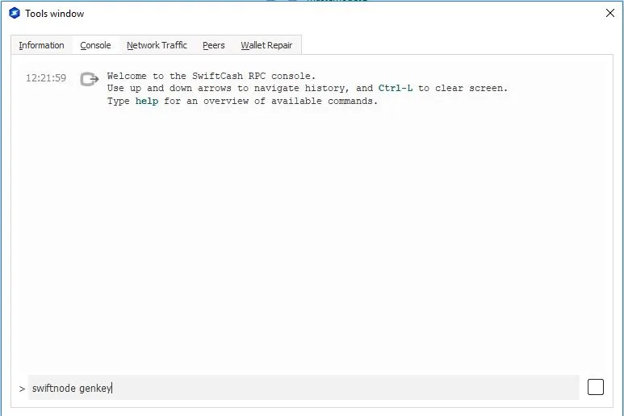
Task: Click the '>' prompt symbol
Action: (x=22, y=389)
